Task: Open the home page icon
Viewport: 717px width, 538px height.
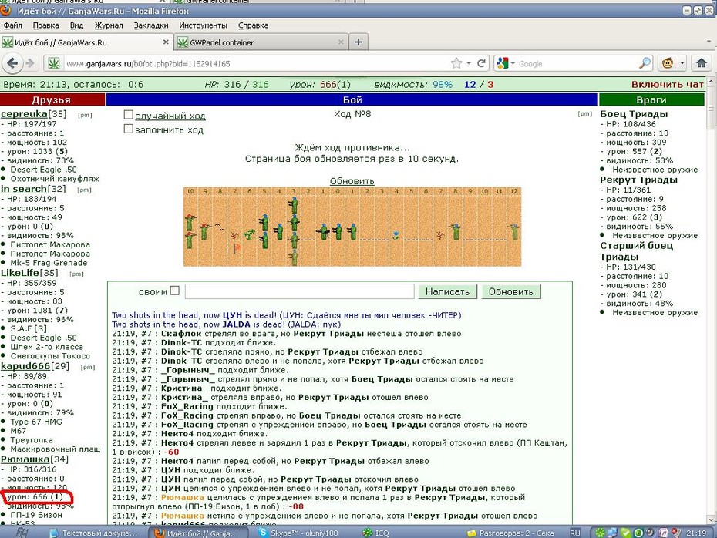Action: (x=702, y=63)
